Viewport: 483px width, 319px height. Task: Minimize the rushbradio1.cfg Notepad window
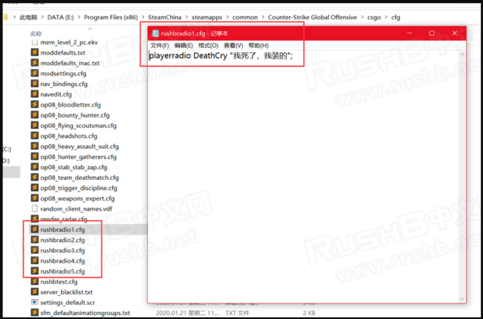tap(409, 34)
